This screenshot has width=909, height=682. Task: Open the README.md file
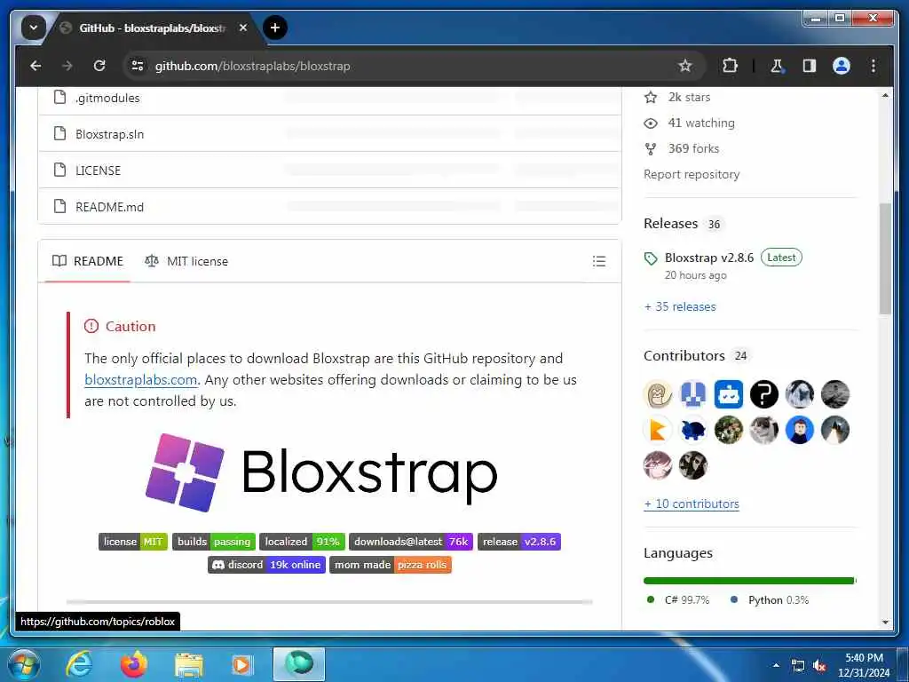(109, 207)
